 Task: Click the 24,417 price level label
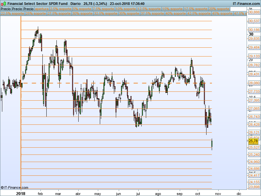254,175
